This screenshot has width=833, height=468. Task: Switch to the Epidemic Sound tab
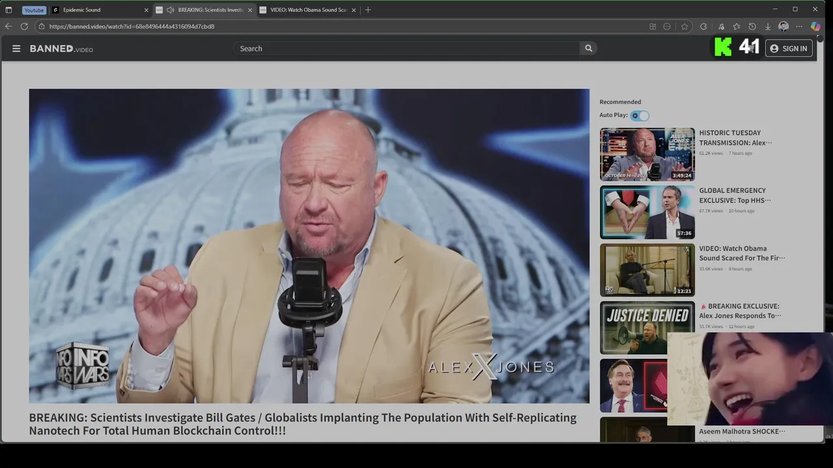[99, 10]
